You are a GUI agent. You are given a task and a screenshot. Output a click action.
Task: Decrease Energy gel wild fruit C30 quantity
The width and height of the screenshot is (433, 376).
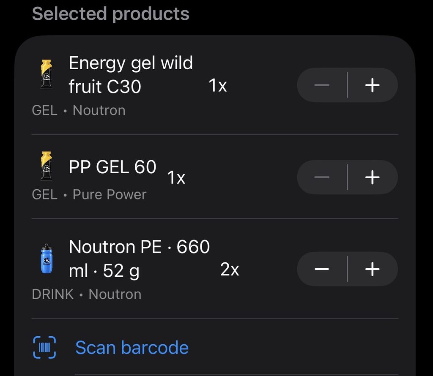(322, 85)
